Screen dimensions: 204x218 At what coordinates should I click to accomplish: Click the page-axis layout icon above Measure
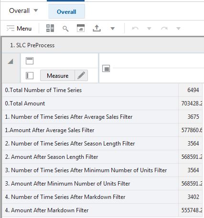pos(30,61)
